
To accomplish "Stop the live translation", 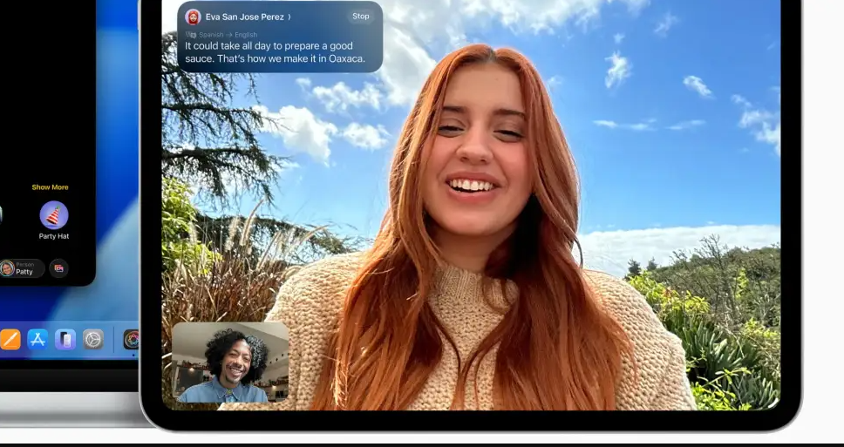I will 361,17.
